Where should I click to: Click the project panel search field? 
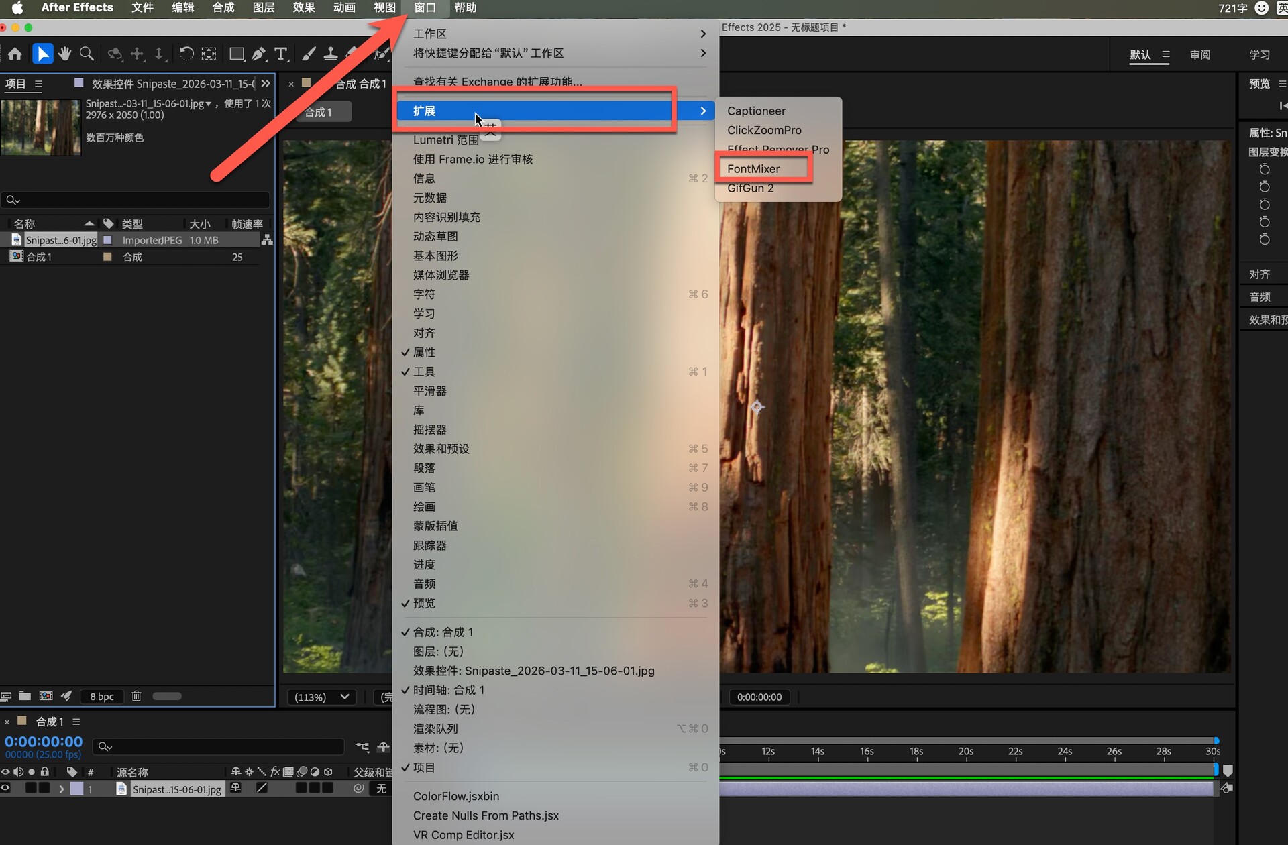click(x=138, y=200)
